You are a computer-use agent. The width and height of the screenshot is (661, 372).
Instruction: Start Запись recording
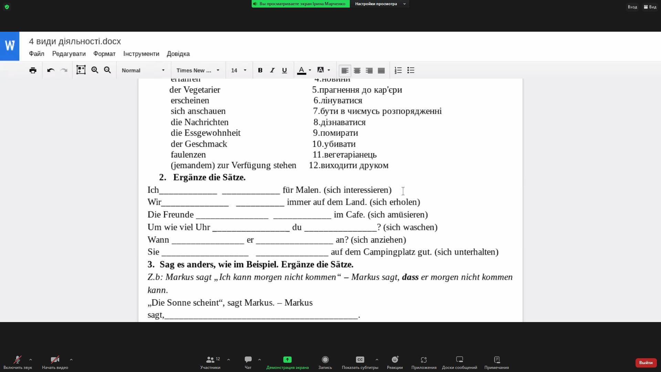pyautogui.click(x=325, y=363)
